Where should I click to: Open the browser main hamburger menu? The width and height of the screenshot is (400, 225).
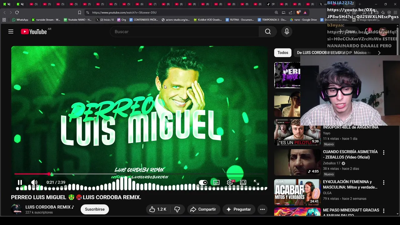396,12
